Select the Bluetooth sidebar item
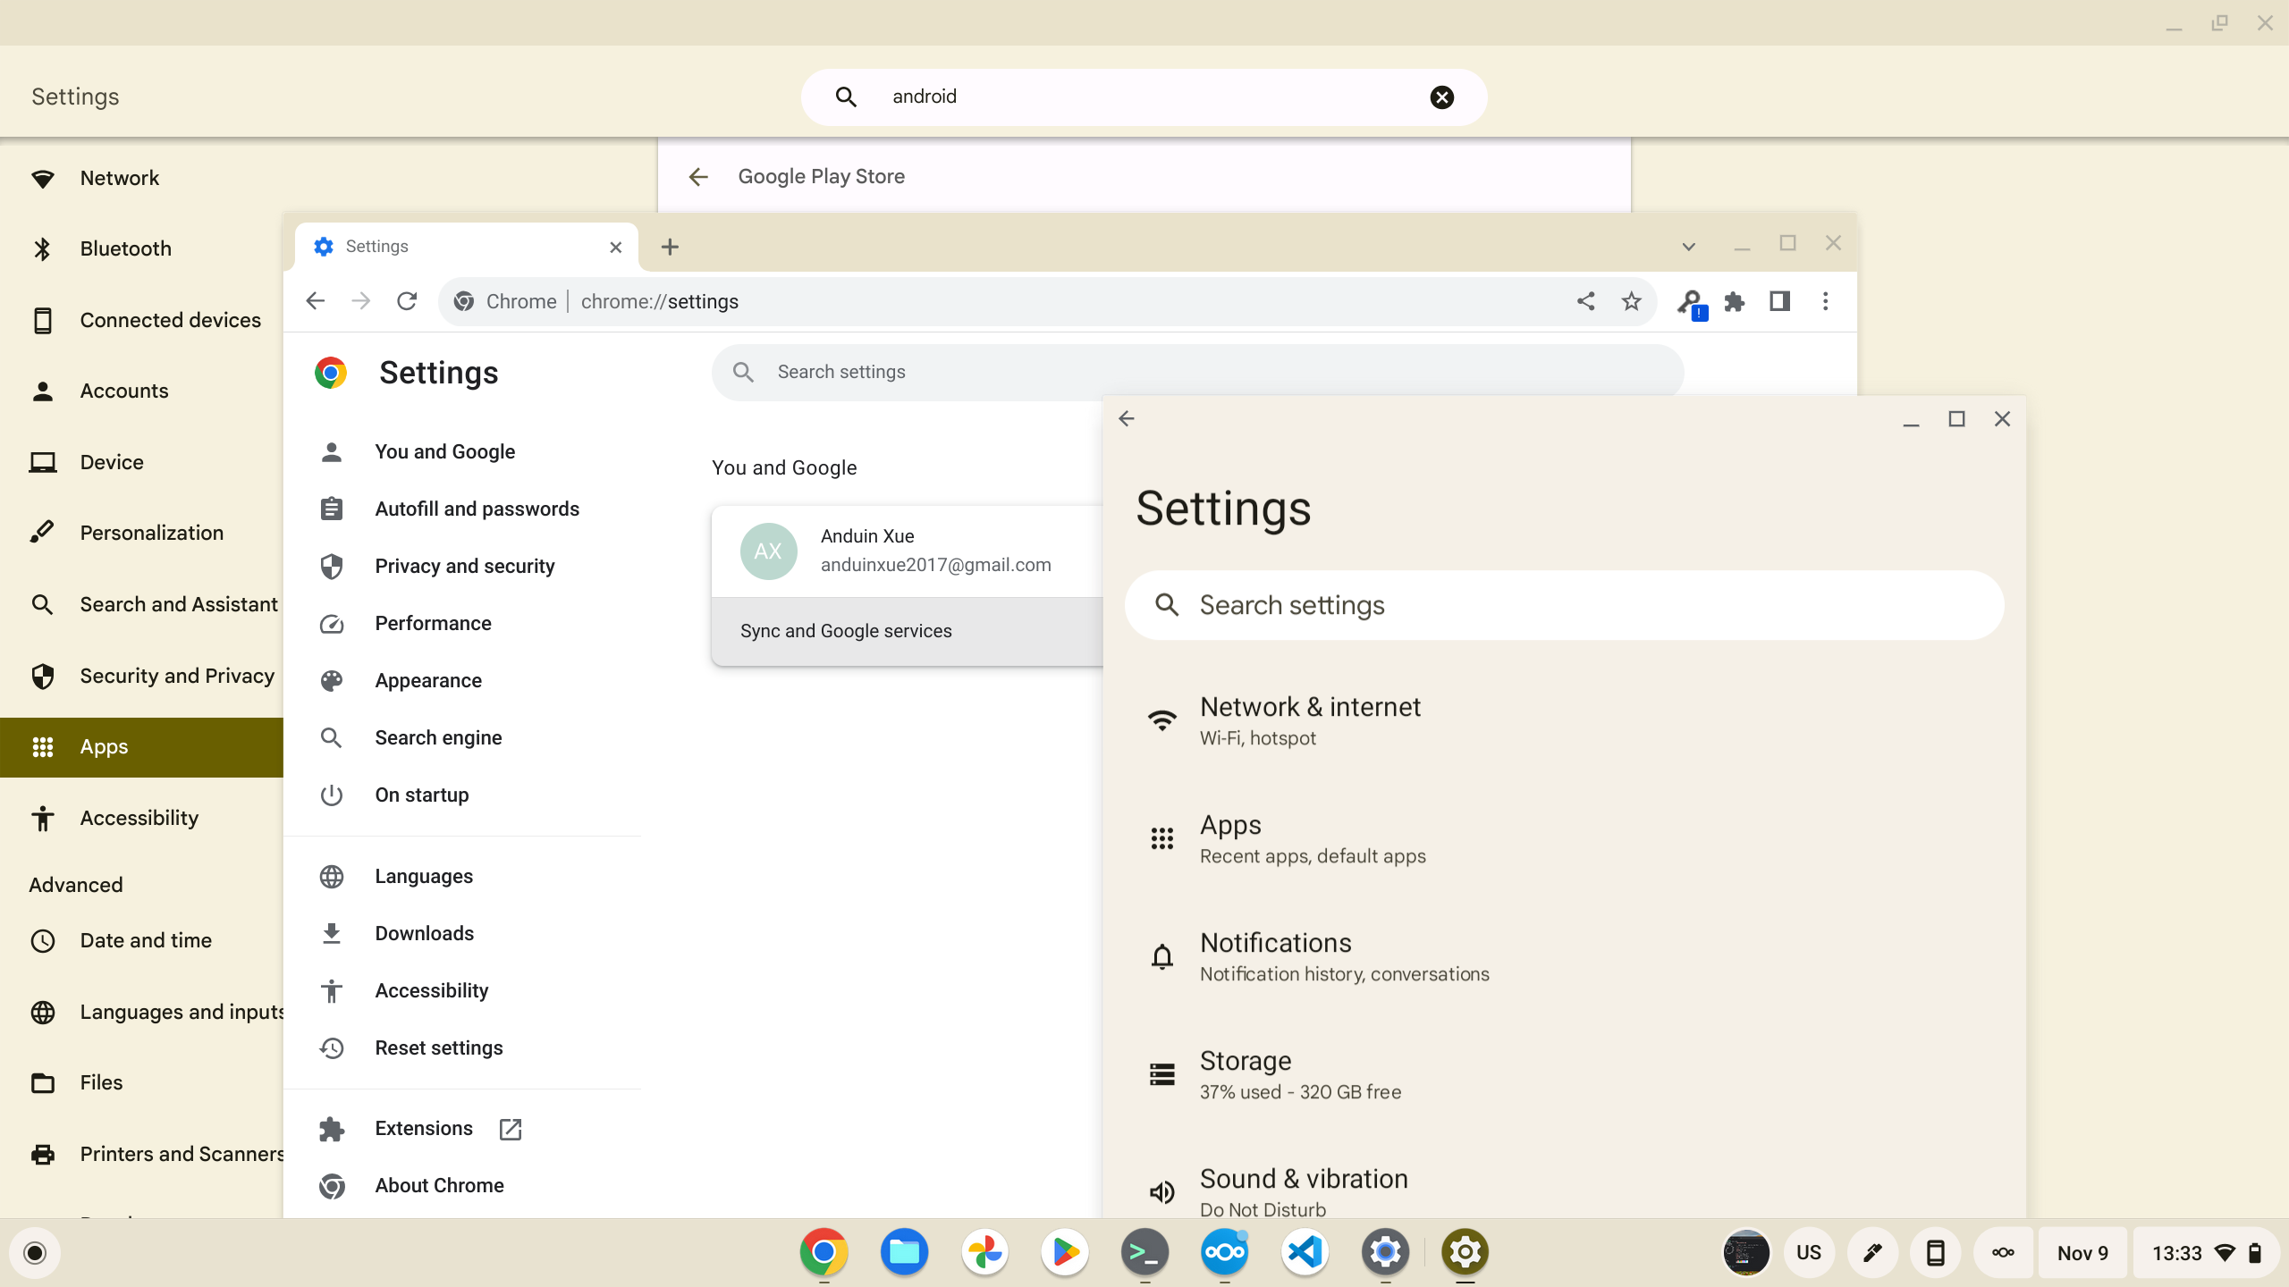Image resolution: width=2289 pixels, height=1287 pixels. (x=125, y=248)
